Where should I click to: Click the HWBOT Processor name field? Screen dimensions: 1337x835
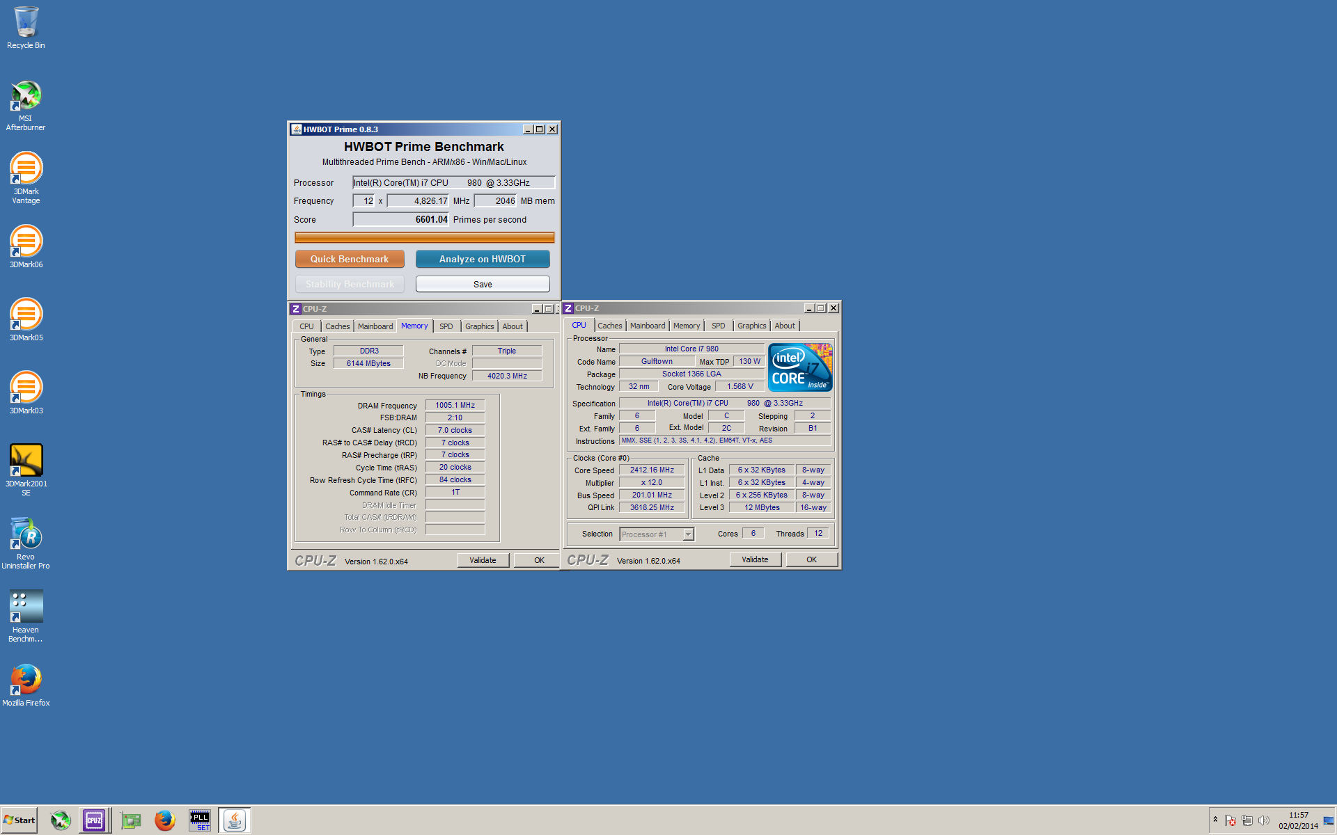(x=453, y=182)
